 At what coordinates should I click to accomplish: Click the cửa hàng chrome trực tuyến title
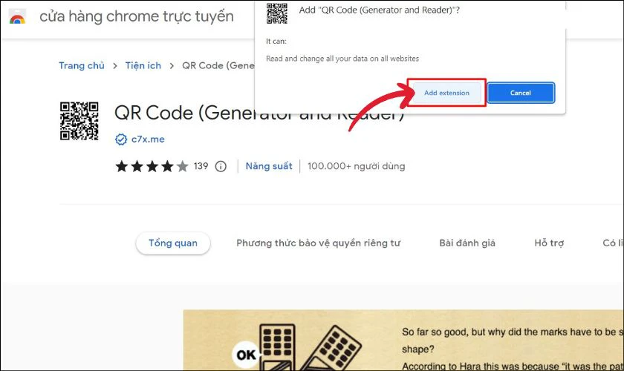pyautogui.click(x=137, y=16)
